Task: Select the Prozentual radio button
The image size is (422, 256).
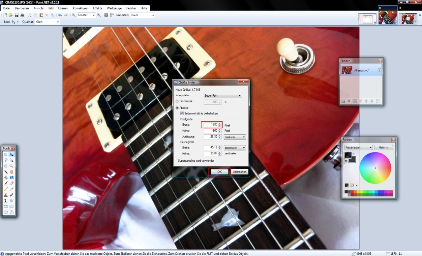Action: click(177, 101)
